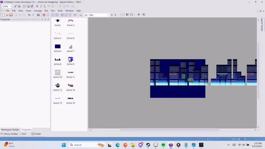This screenshot has height=149, width=265.
Task: Open the blue Help question-mark icon
Action: pyautogui.click(x=38, y=15)
